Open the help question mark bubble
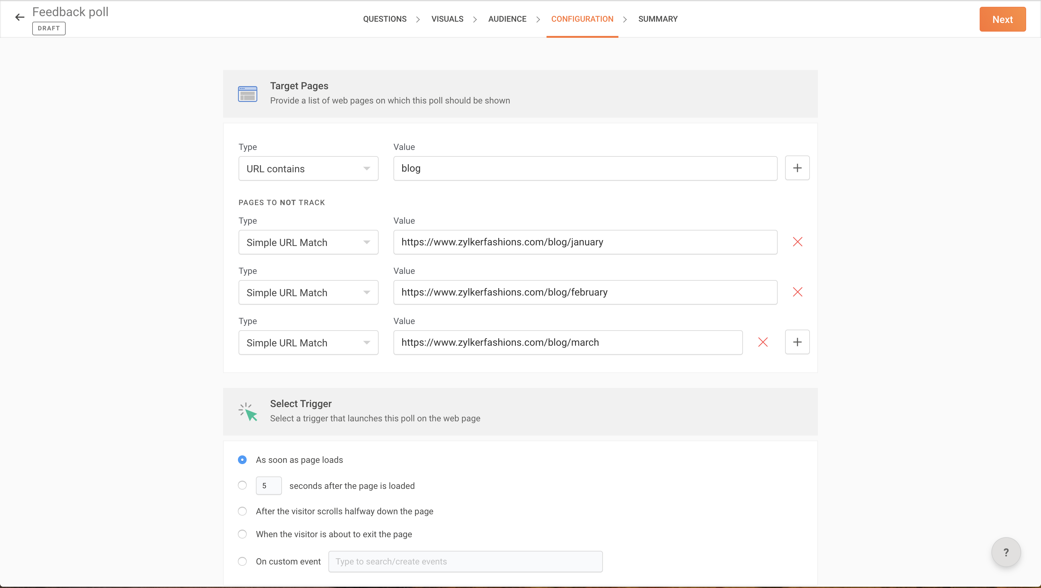 click(x=1005, y=552)
